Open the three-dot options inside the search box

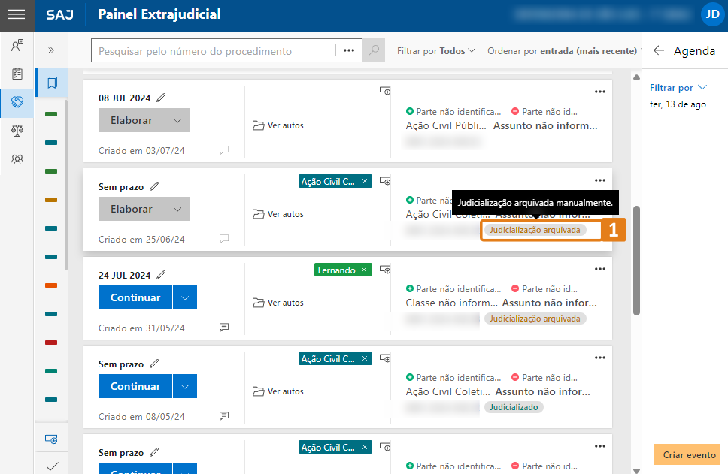pyautogui.click(x=349, y=50)
